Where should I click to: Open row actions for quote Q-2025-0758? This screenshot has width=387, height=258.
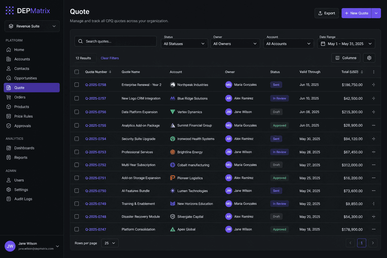tap(374, 85)
